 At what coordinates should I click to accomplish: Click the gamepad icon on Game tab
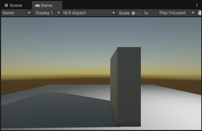point(37,6)
